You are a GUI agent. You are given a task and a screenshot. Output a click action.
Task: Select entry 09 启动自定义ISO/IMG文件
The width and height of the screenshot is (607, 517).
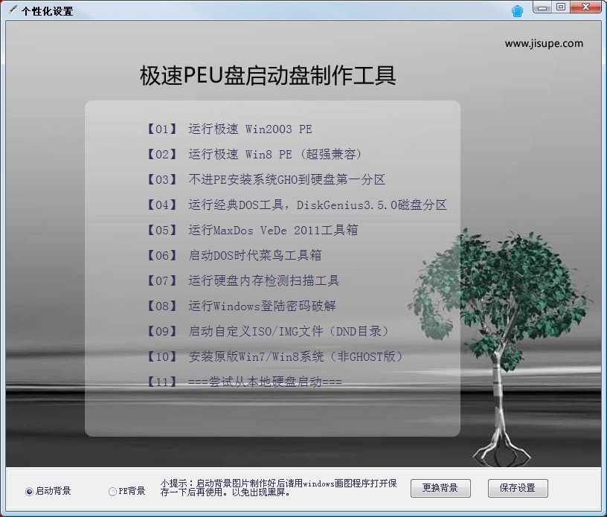(x=268, y=331)
